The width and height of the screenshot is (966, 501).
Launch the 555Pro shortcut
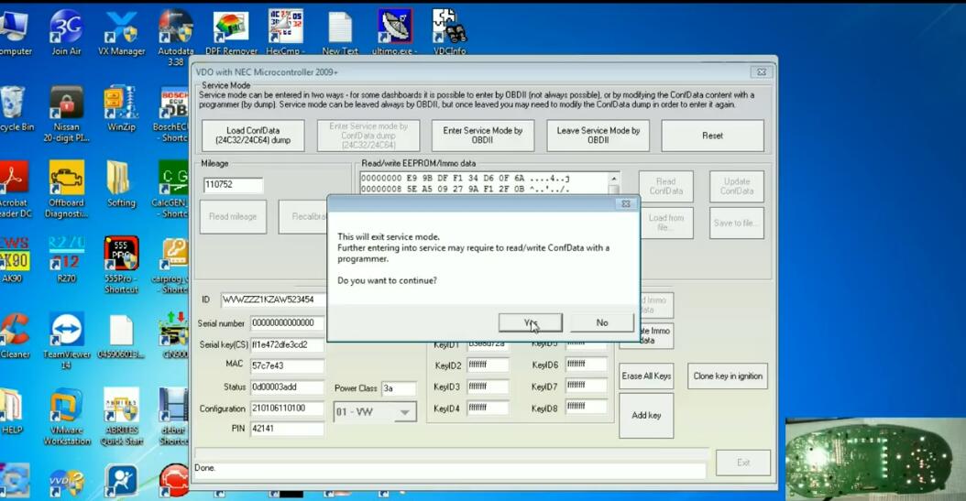[x=121, y=265]
